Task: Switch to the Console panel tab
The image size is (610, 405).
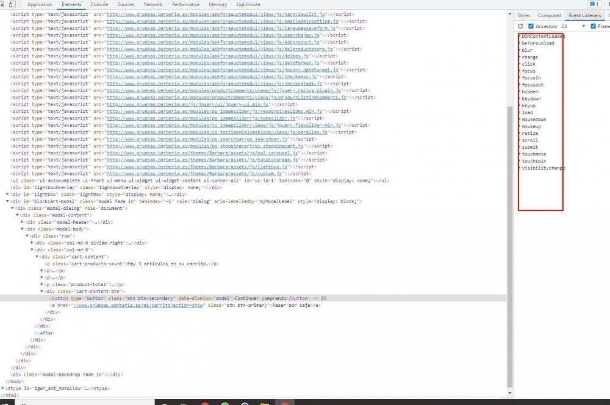Action: point(100,4)
